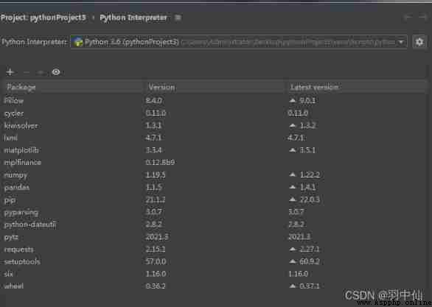432x307 pixels.
Task: Click the pandas installed version 1.1.5
Action: 154,187
